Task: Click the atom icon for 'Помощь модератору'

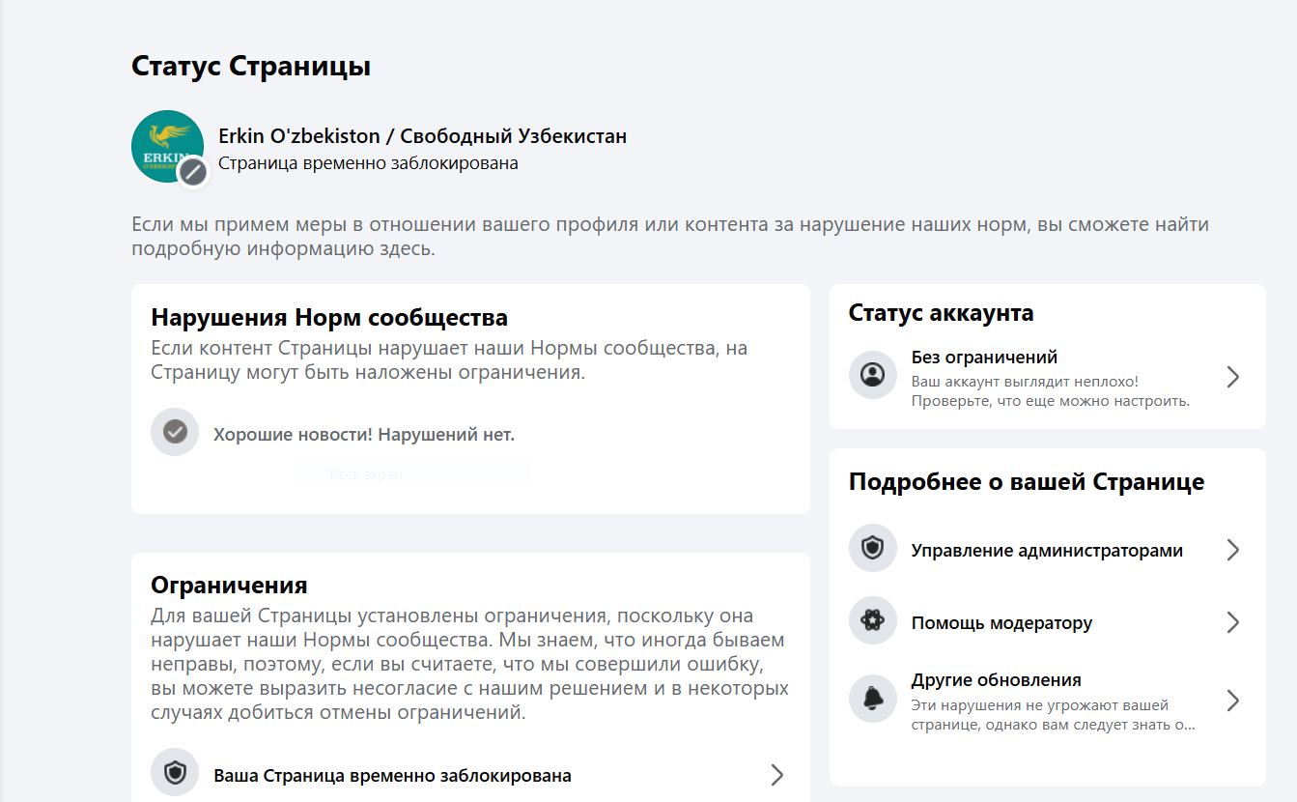Action: (x=873, y=621)
